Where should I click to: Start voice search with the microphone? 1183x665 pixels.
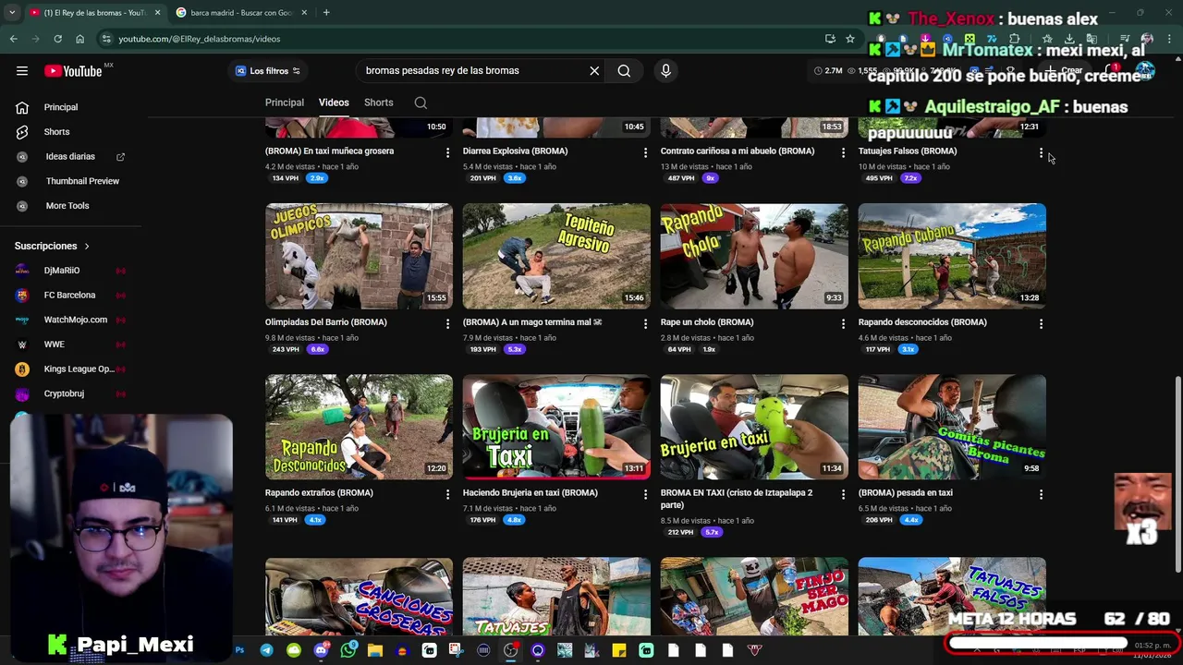tap(665, 71)
